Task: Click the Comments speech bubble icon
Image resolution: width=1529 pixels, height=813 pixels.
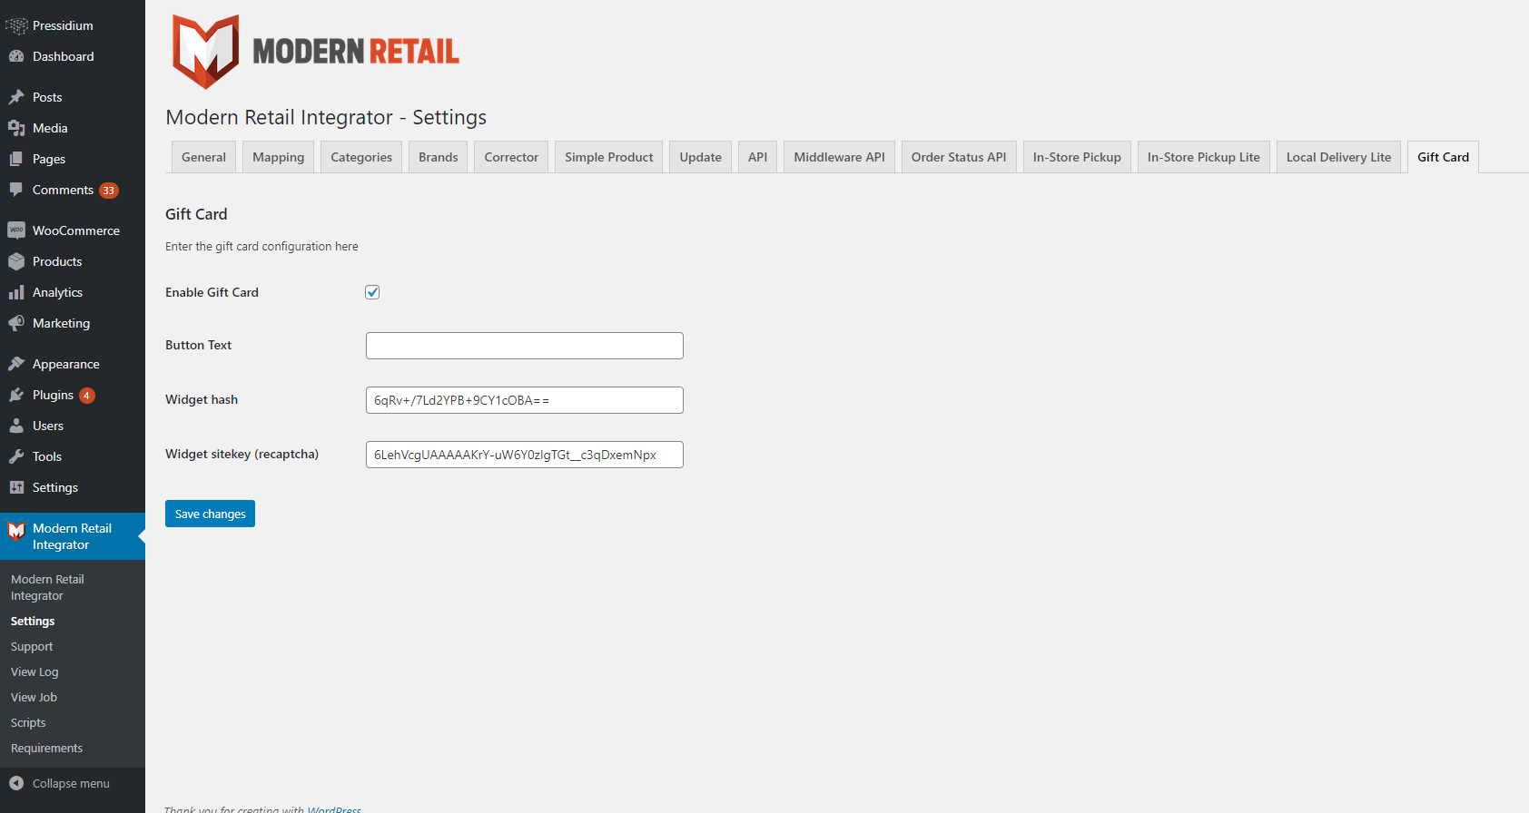Action: [16, 190]
